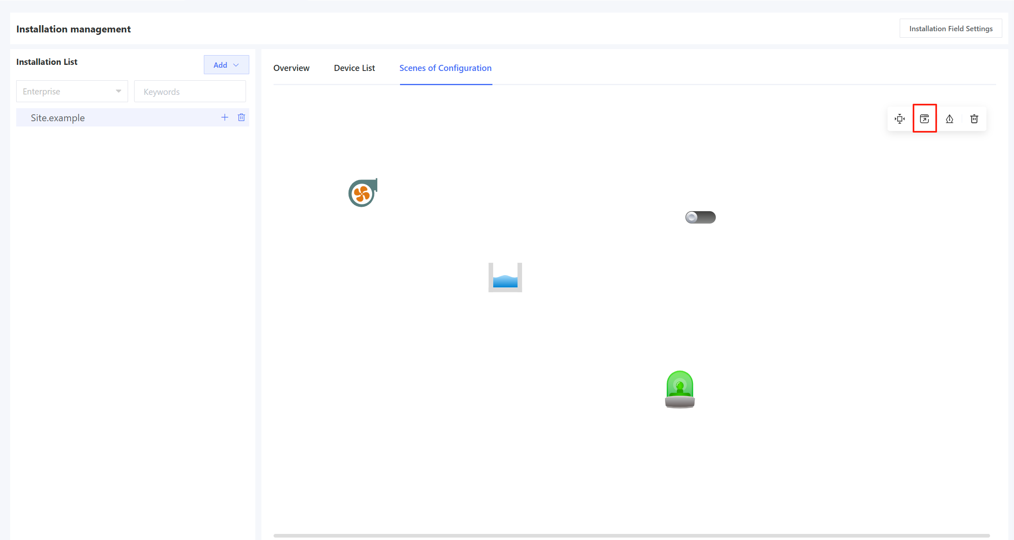Open Installation Field Settings
This screenshot has width=1014, height=540.
tap(951, 28)
